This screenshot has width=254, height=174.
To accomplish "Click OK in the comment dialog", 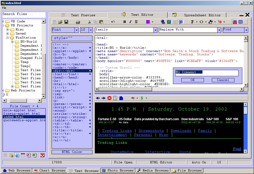I will click(193, 80).
